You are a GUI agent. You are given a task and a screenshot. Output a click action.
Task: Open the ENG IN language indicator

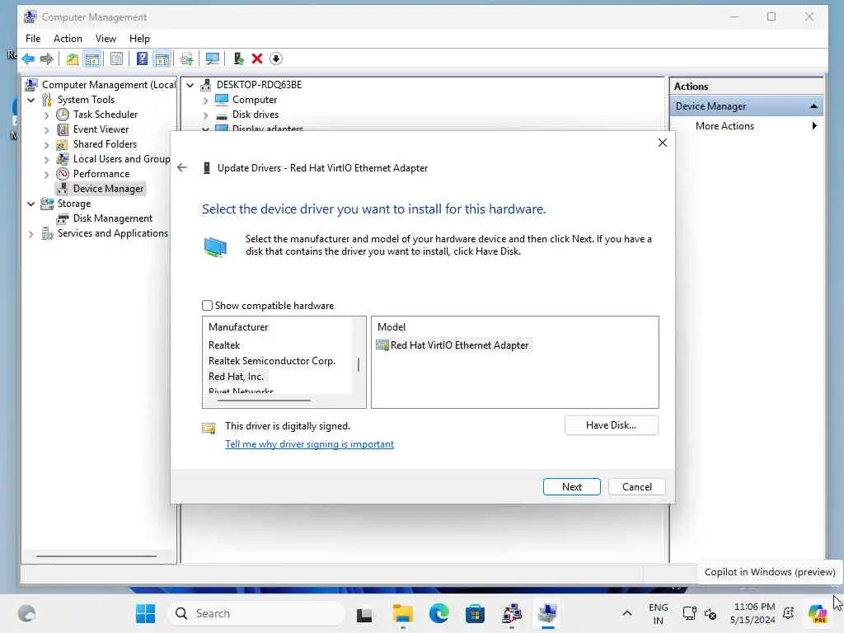pyautogui.click(x=658, y=613)
